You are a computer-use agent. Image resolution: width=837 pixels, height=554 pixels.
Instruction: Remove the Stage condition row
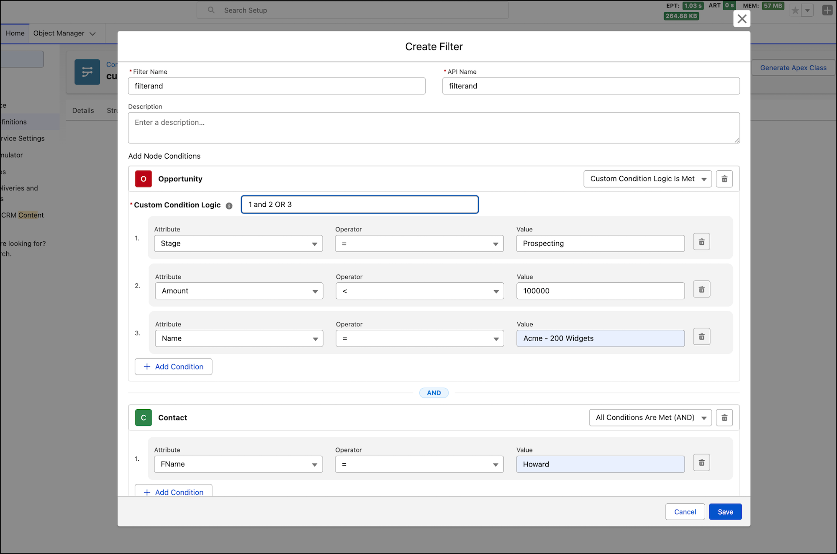click(701, 242)
